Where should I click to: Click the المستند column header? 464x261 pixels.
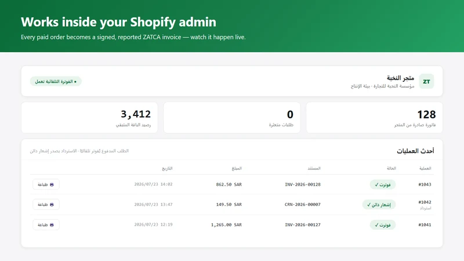click(314, 168)
